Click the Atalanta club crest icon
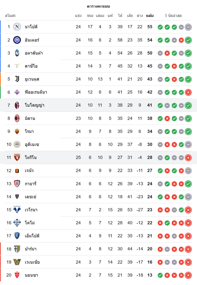This screenshot has height=285, width=197. point(17,53)
